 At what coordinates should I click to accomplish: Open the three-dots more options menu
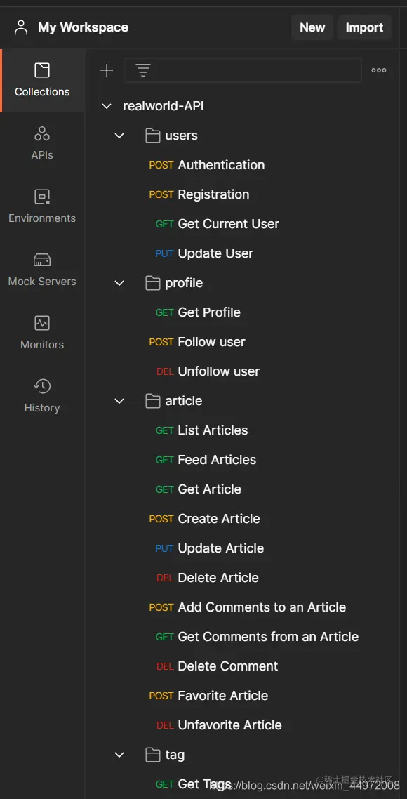(x=378, y=70)
